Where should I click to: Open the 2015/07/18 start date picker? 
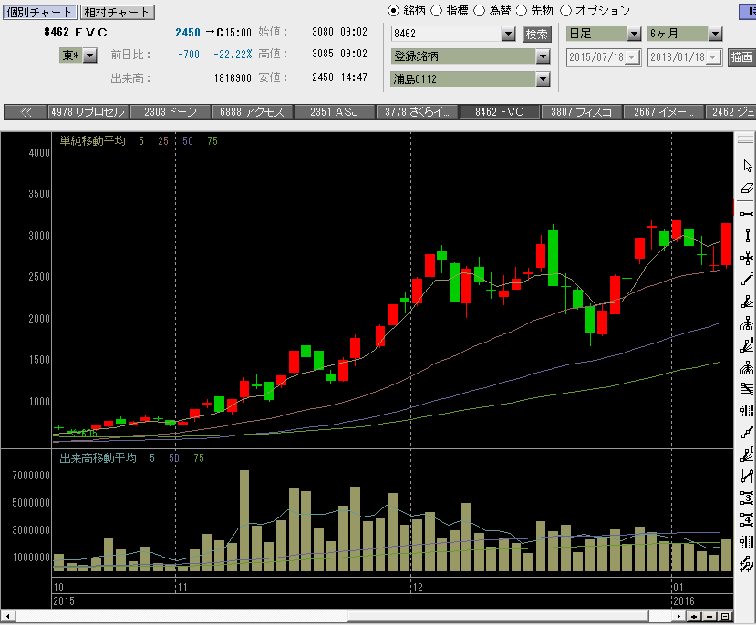633,57
